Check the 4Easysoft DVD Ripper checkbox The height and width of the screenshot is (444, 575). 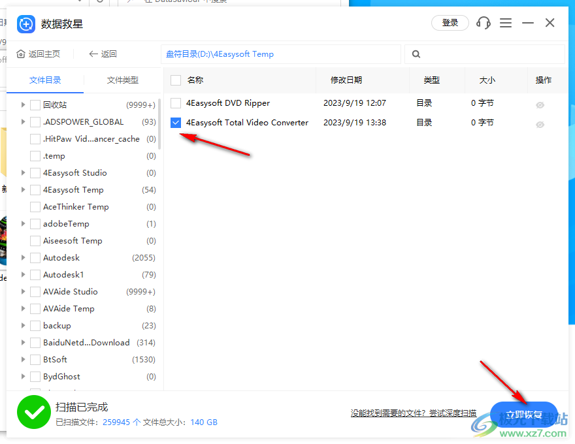tap(176, 103)
